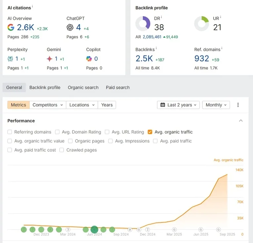Click the Gemini sparkle icon
This screenshot has width=253, height=243.
[x=50, y=59]
